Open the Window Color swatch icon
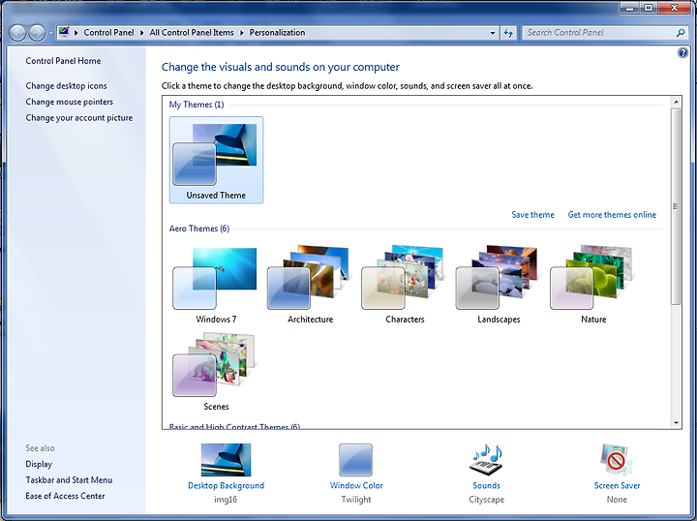 [355, 460]
